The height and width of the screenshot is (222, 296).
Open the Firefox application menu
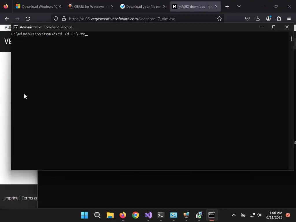[289, 19]
